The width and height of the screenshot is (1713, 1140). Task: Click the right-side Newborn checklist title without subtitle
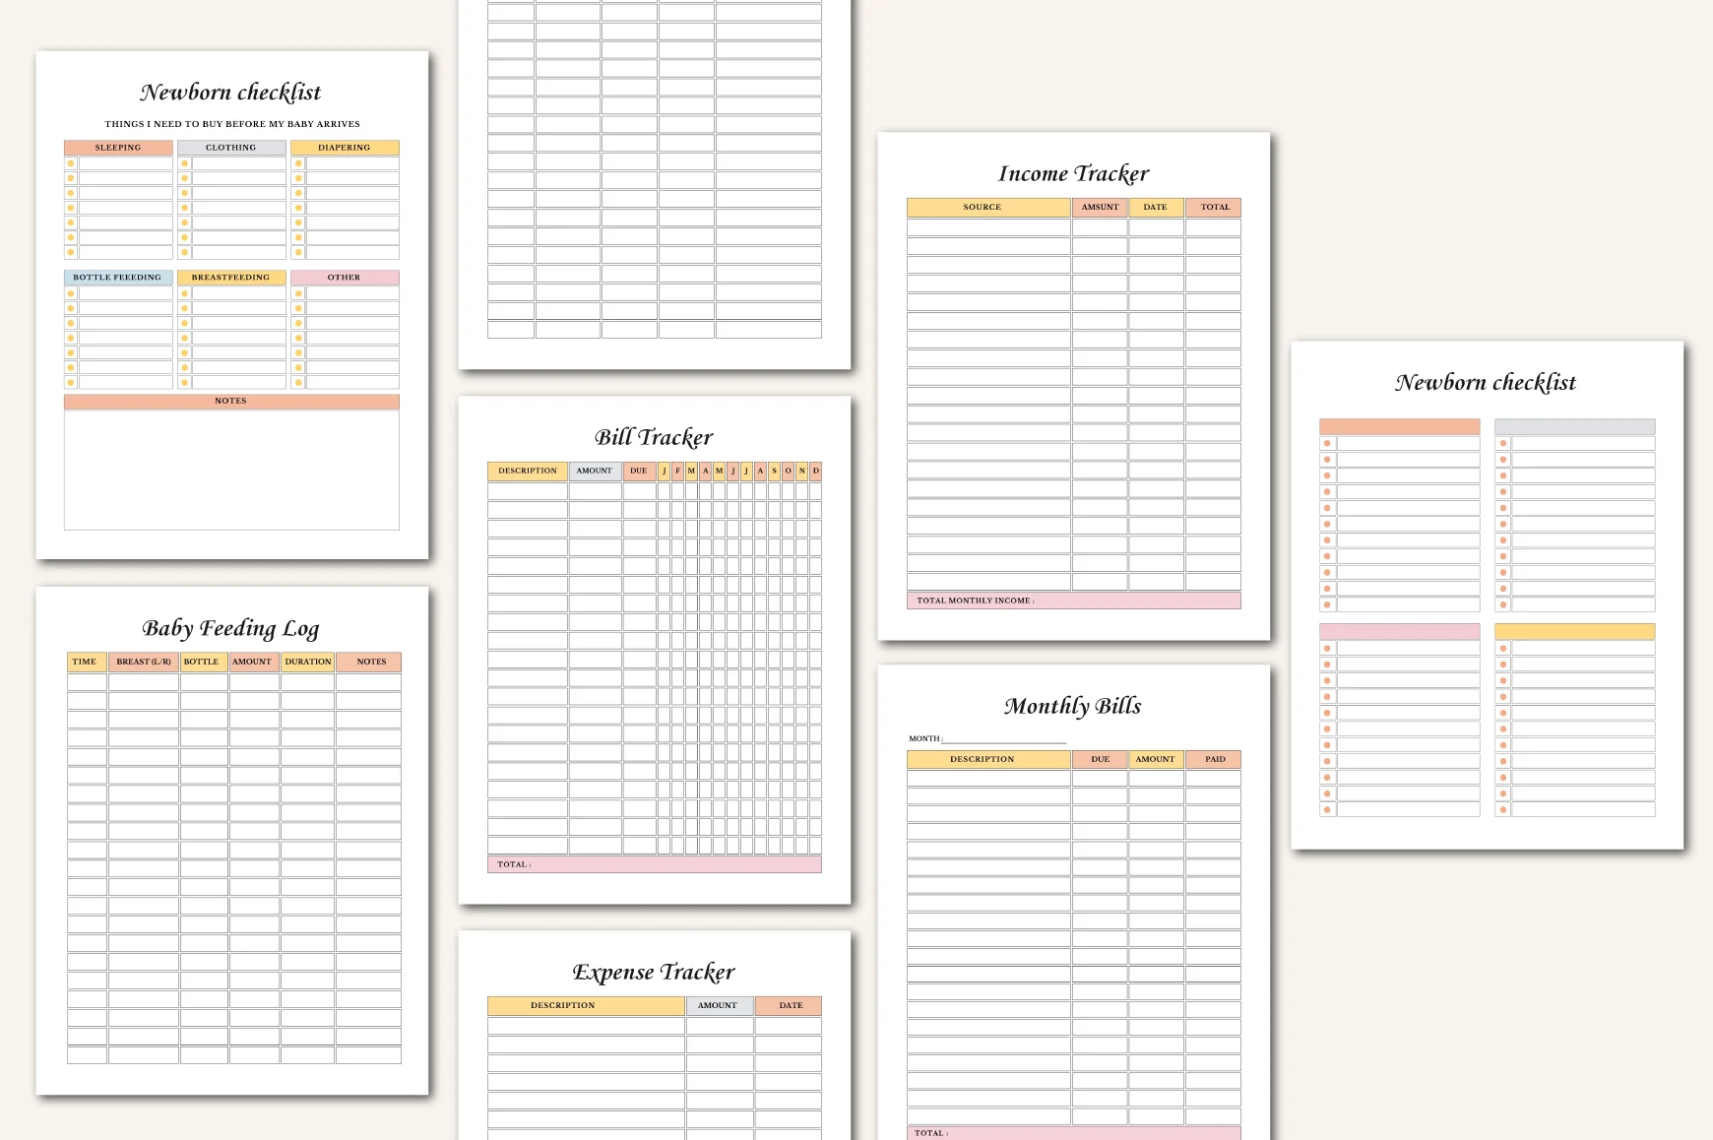(x=1486, y=382)
